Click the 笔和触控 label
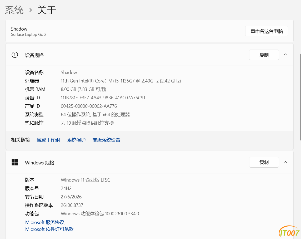The height and width of the screenshot is (239, 301). pos(34,123)
